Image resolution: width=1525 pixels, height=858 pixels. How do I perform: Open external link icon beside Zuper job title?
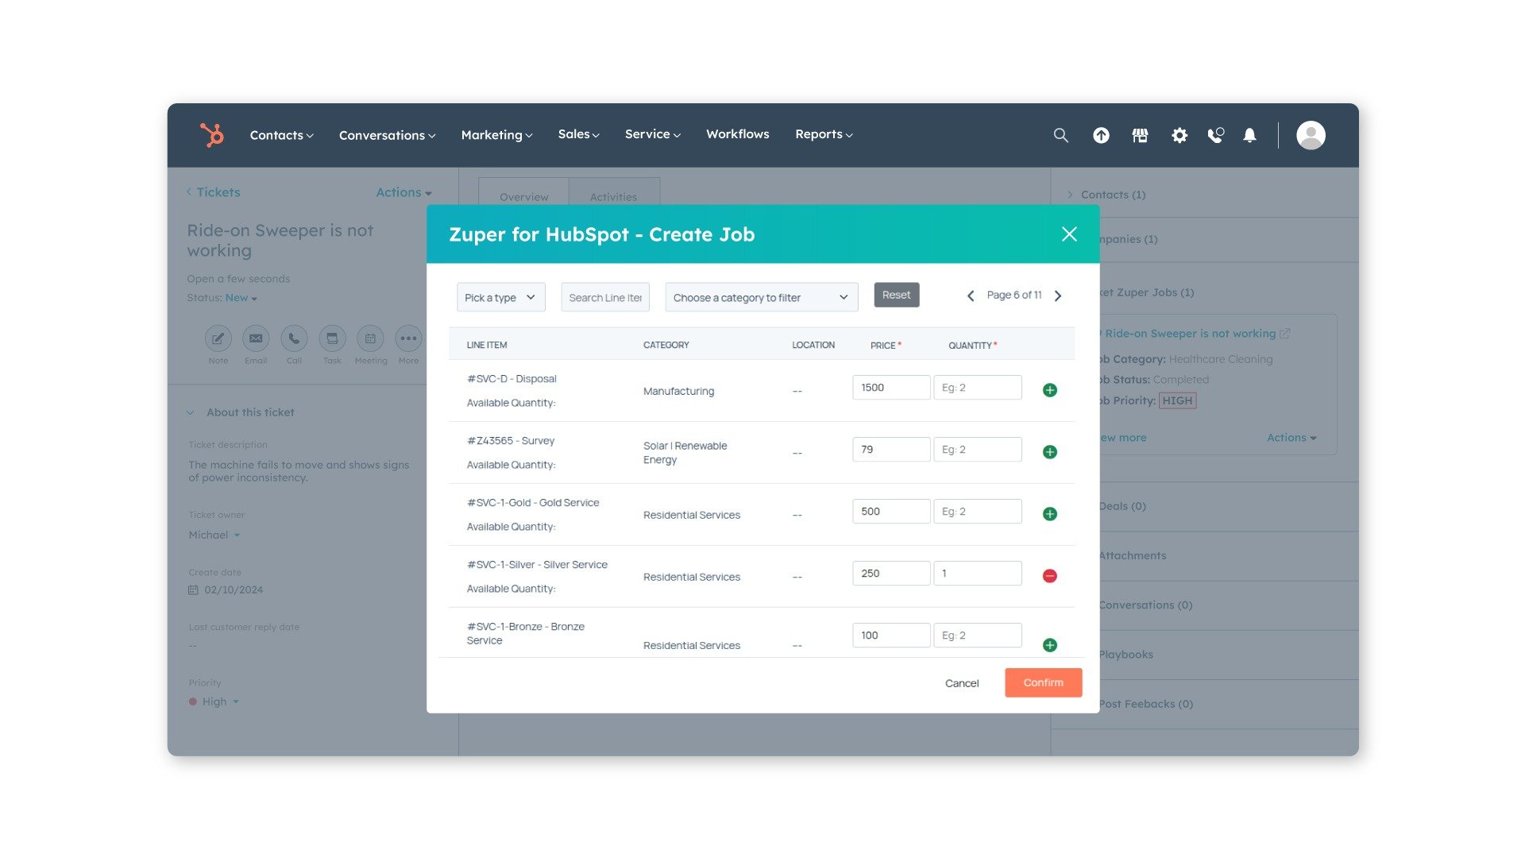[1284, 334]
